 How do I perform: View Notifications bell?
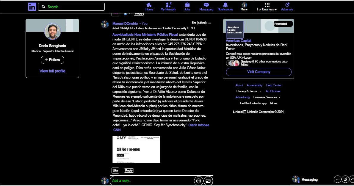coord(225,7)
